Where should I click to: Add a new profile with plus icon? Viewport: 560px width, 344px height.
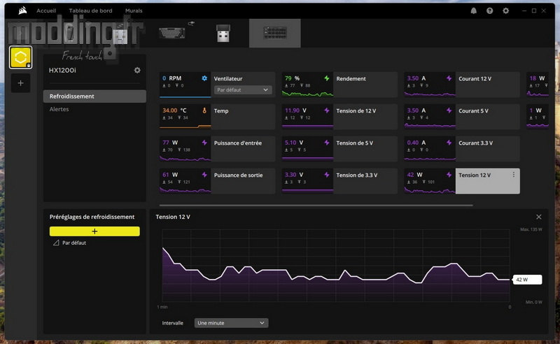[x=21, y=83]
